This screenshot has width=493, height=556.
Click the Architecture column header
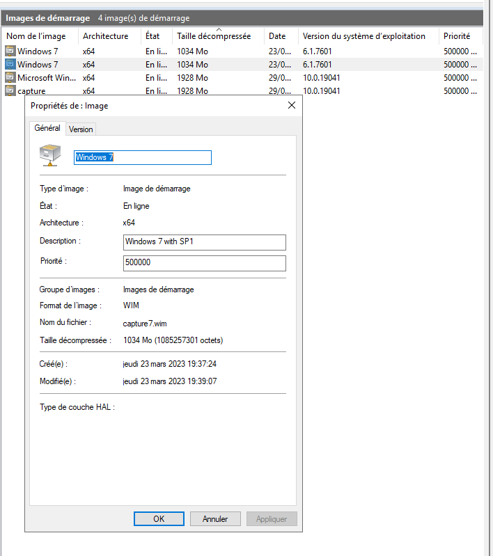[106, 36]
